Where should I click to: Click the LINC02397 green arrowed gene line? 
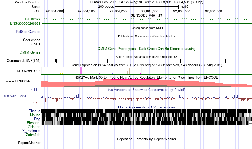click(146, 19)
